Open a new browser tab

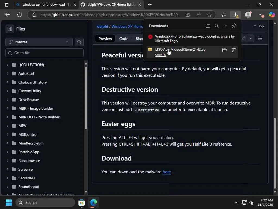(x=150, y=5)
